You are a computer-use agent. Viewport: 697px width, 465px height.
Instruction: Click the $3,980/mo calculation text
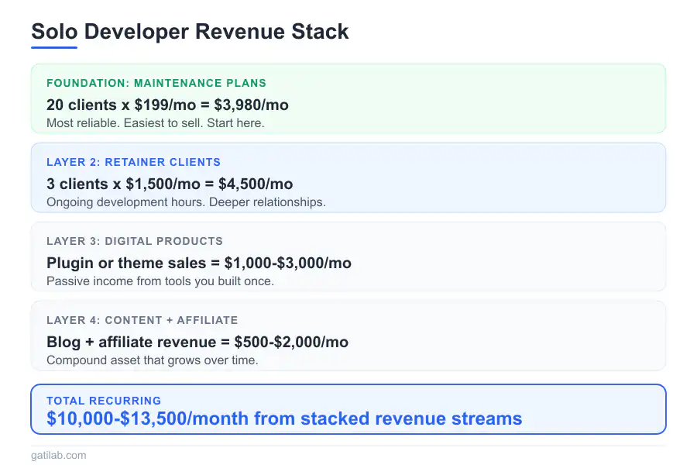pos(167,105)
